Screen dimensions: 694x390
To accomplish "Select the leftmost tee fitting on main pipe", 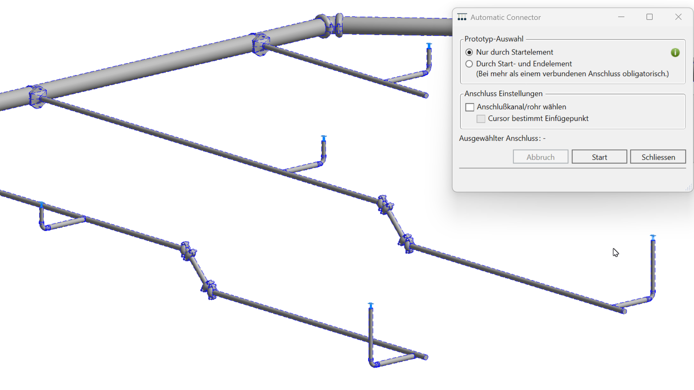I will 38,97.
